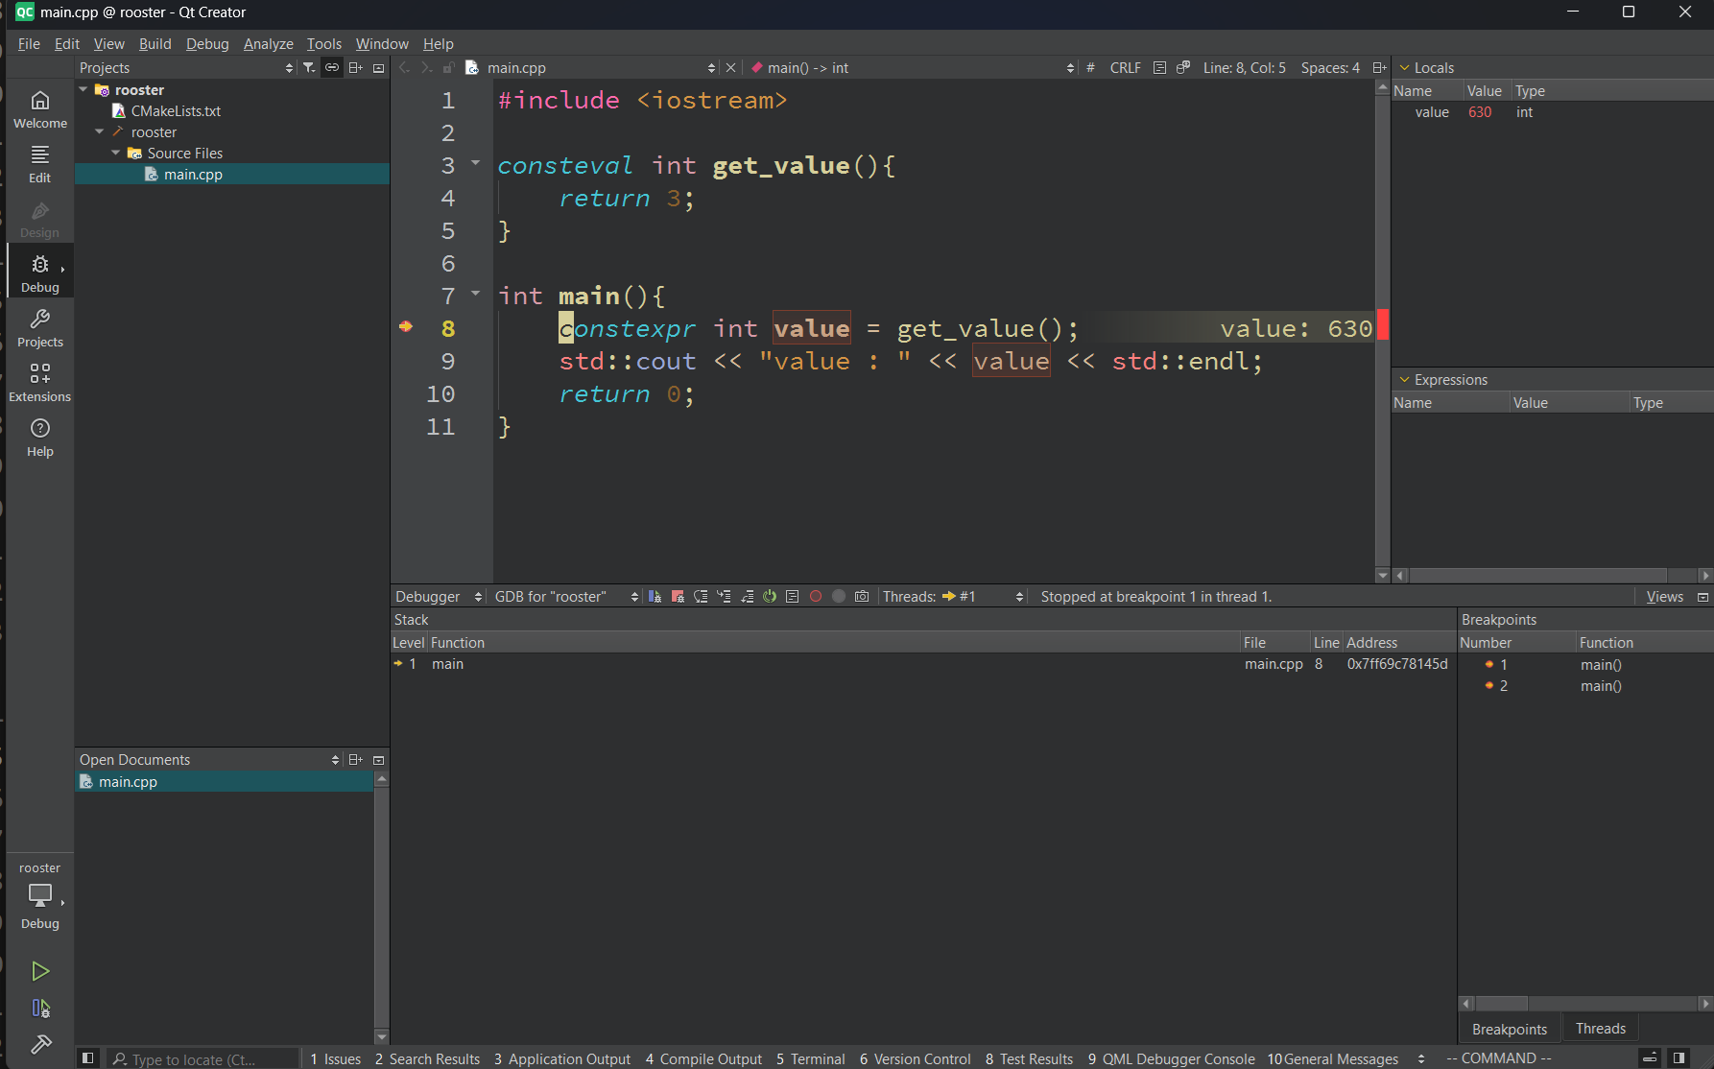Toggle Synchronize with Editor link icon

coord(332,68)
